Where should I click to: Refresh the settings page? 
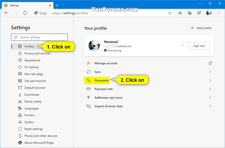pyautogui.click(x=25, y=13)
